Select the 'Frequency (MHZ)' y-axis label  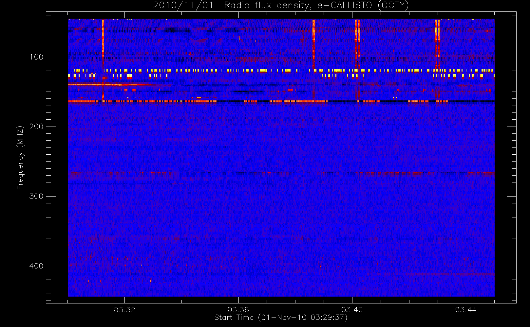pyautogui.click(x=20, y=158)
